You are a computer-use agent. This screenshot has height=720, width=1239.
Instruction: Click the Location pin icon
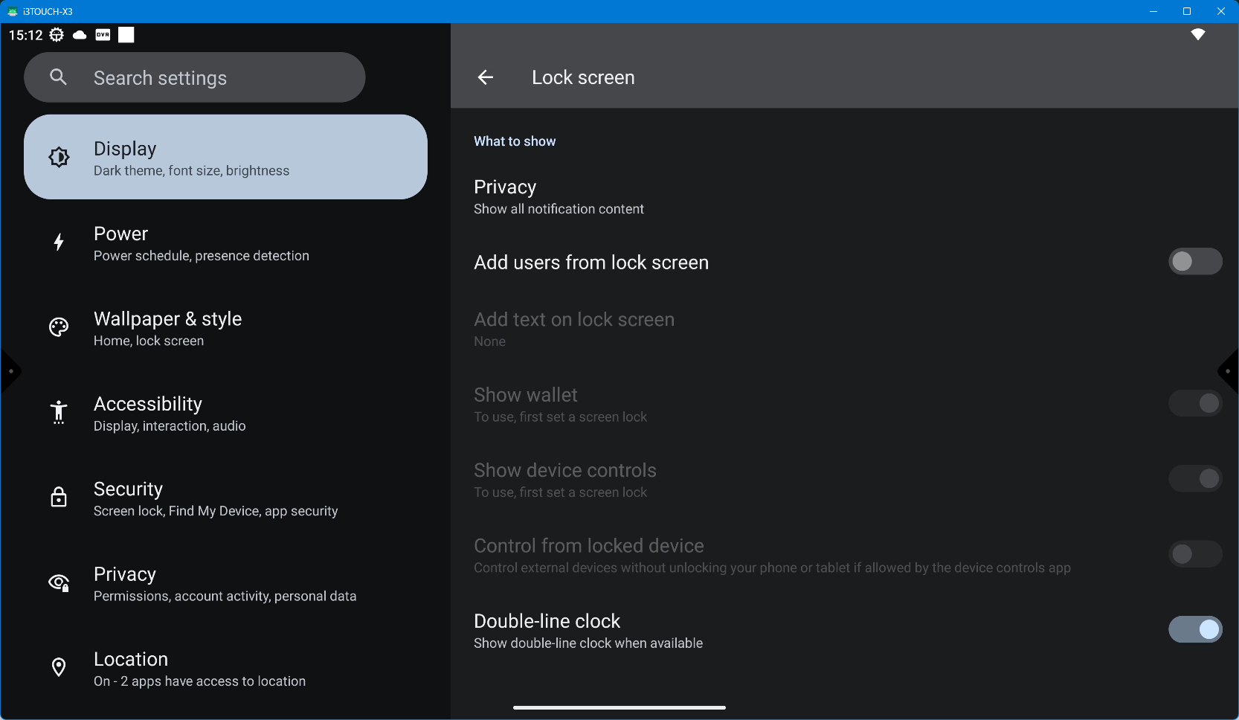tap(59, 668)
